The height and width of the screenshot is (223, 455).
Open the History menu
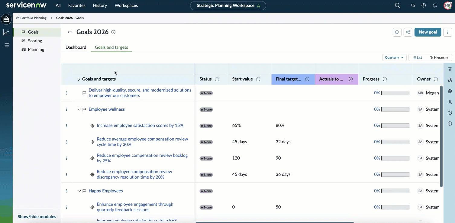tap(100, 5)
